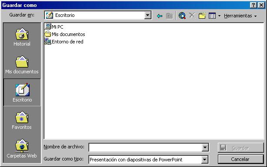The width and height of the screenshot is (267, 167).
Task: Open the Historial shortcut in the sidebar
Action: 22,37
